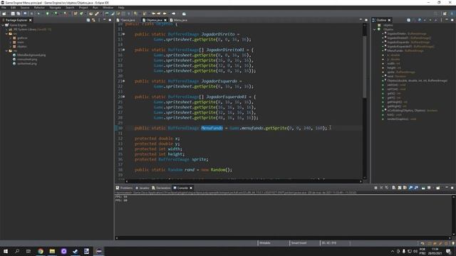Collapse the Game Engine project node

point(3,26)
